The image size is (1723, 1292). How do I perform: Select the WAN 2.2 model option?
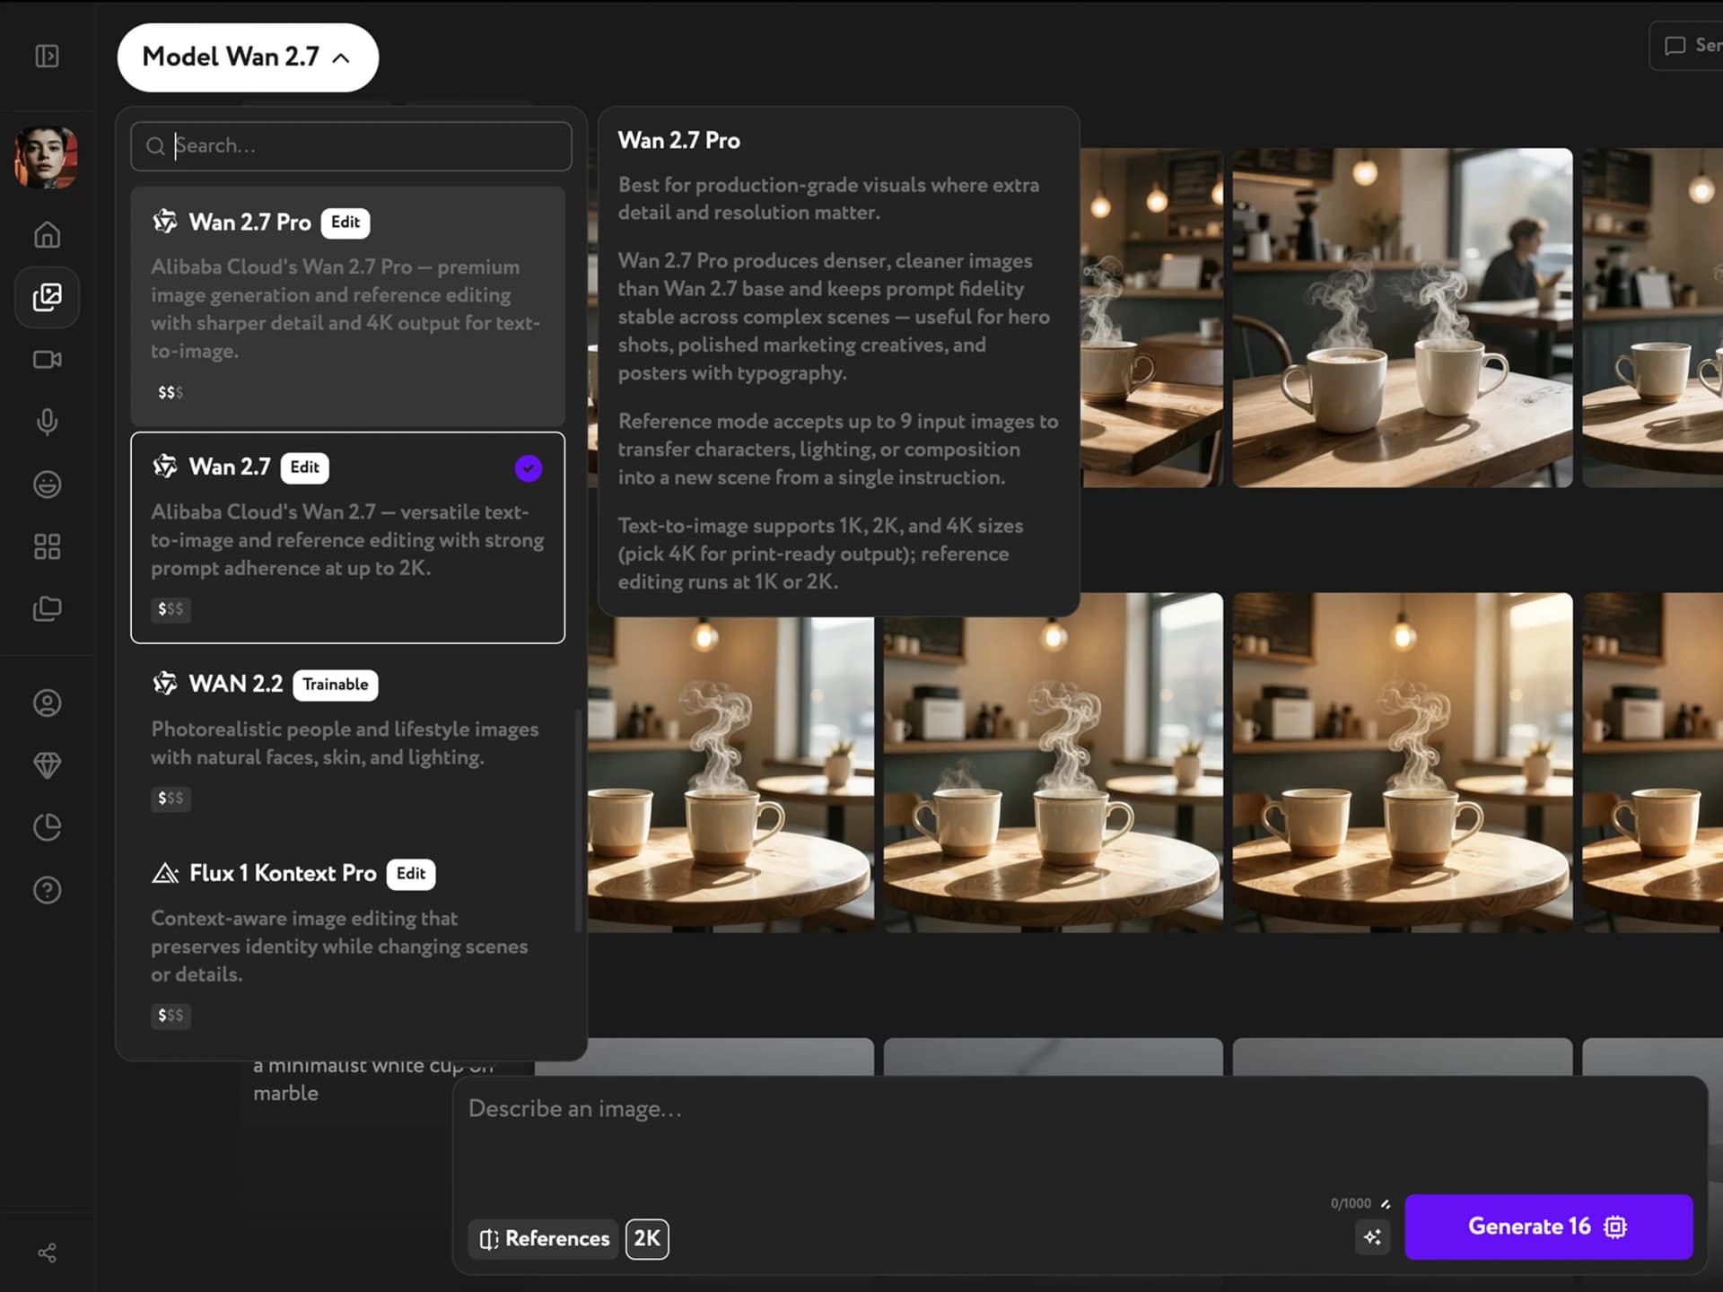click(x=347, y=740)
